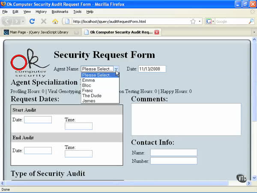Focus the Start Audit Date field
Screen dimensions: 257x193
coord(38,120)
